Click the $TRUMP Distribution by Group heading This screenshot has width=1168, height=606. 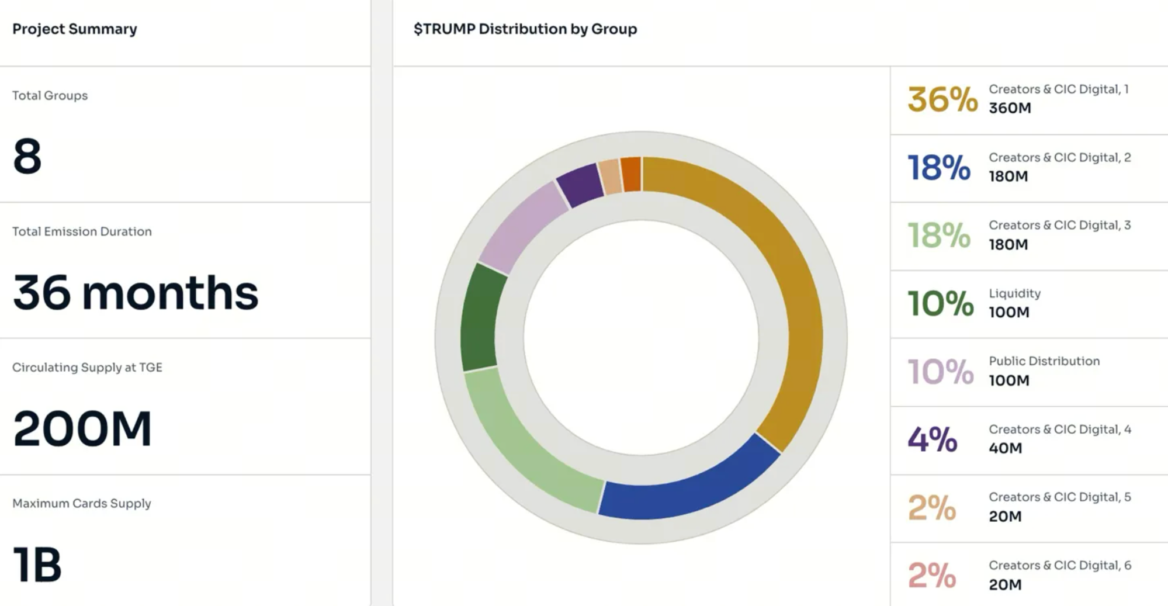[525, 29]
